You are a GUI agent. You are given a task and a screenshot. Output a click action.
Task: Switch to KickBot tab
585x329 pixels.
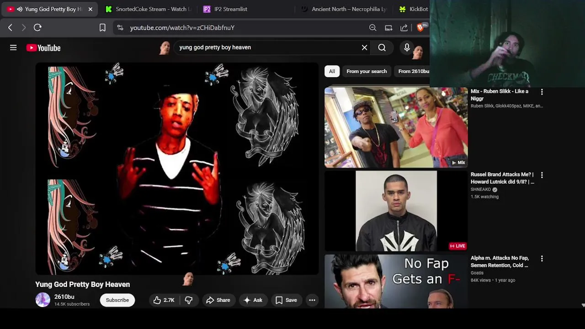[x=414, y=9]
